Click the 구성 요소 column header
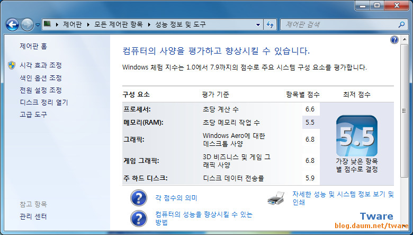 (x=136, y=94)
